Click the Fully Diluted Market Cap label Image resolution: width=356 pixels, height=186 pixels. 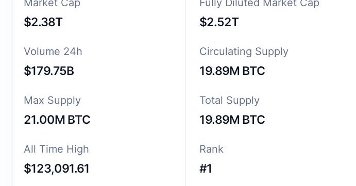click(x=259, y=4)
